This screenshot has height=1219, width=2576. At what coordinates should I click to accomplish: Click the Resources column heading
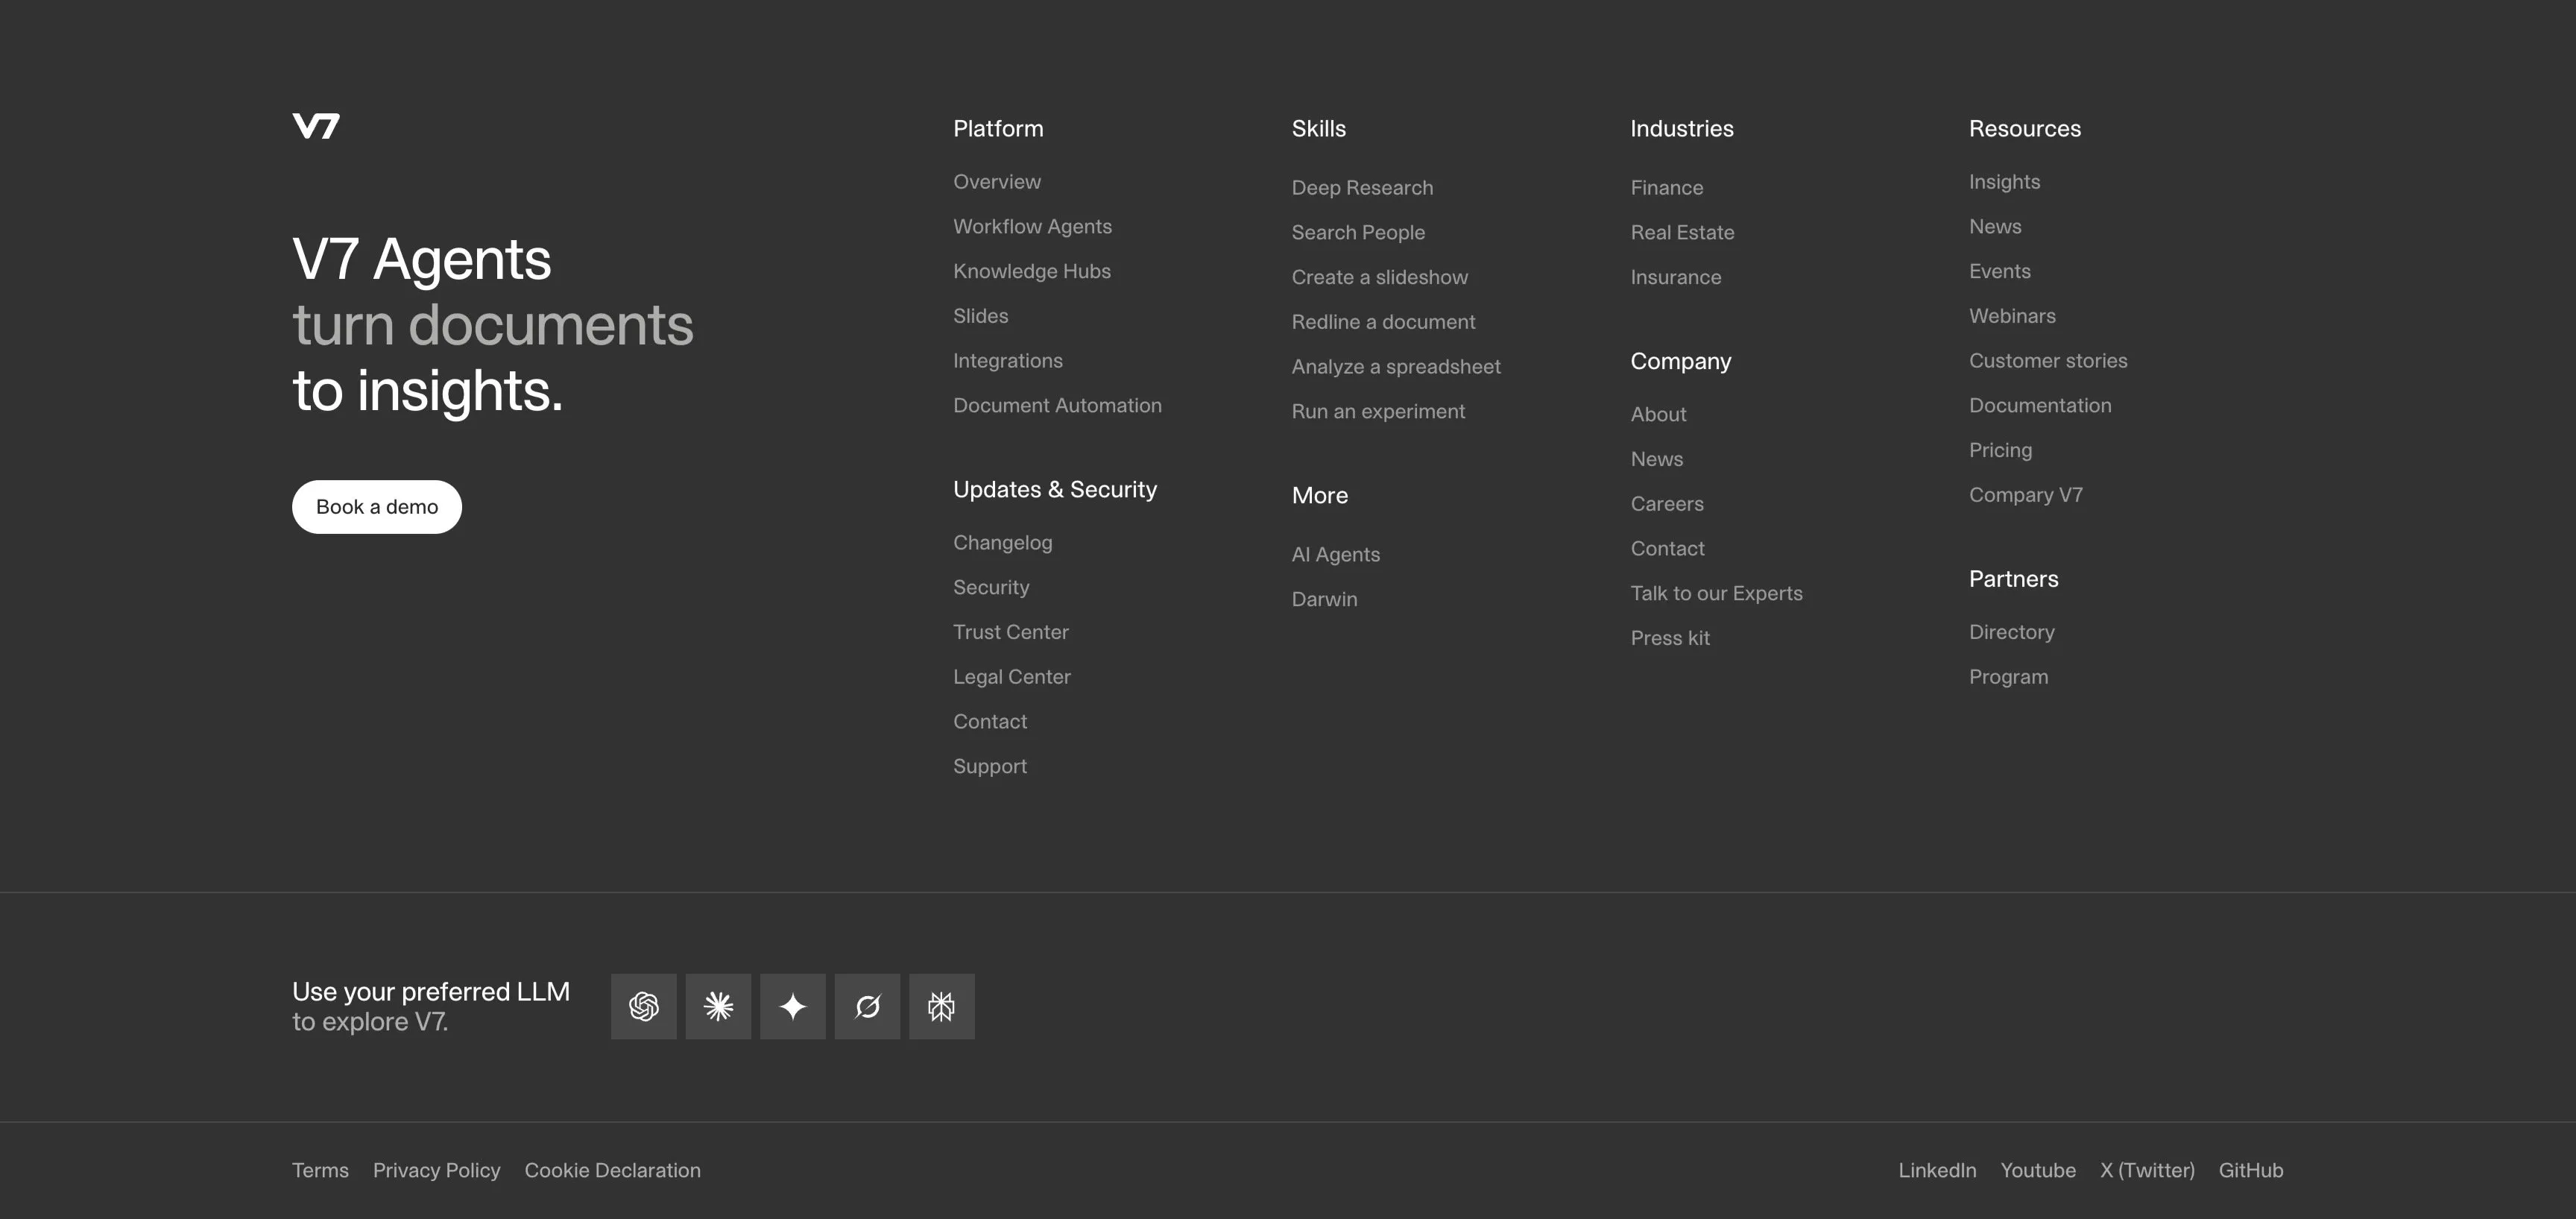point(2025,129)
